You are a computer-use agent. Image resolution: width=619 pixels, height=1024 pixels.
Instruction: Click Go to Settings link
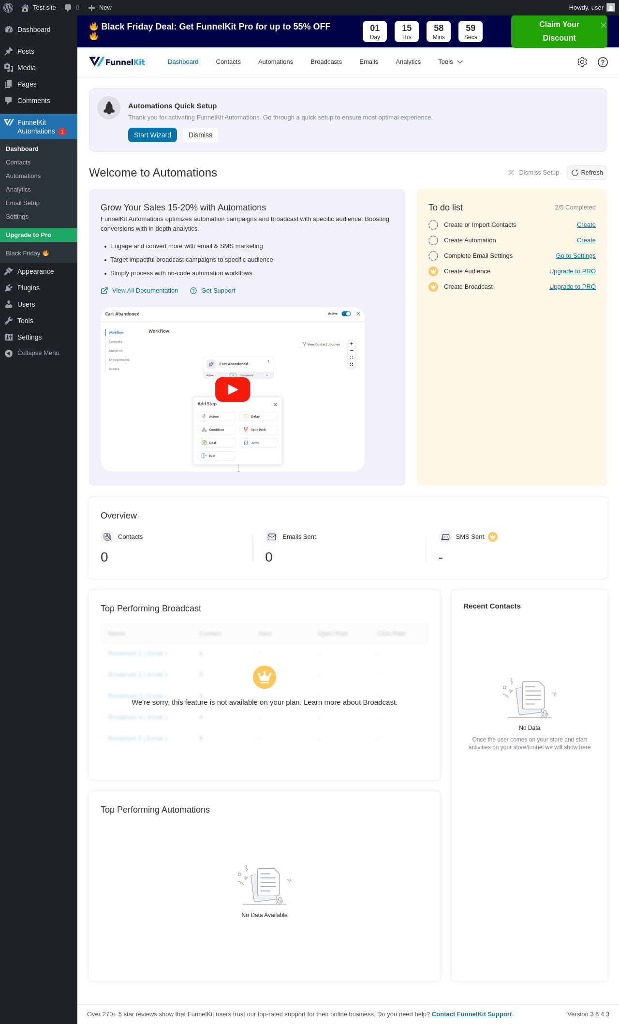pos(575,256)
